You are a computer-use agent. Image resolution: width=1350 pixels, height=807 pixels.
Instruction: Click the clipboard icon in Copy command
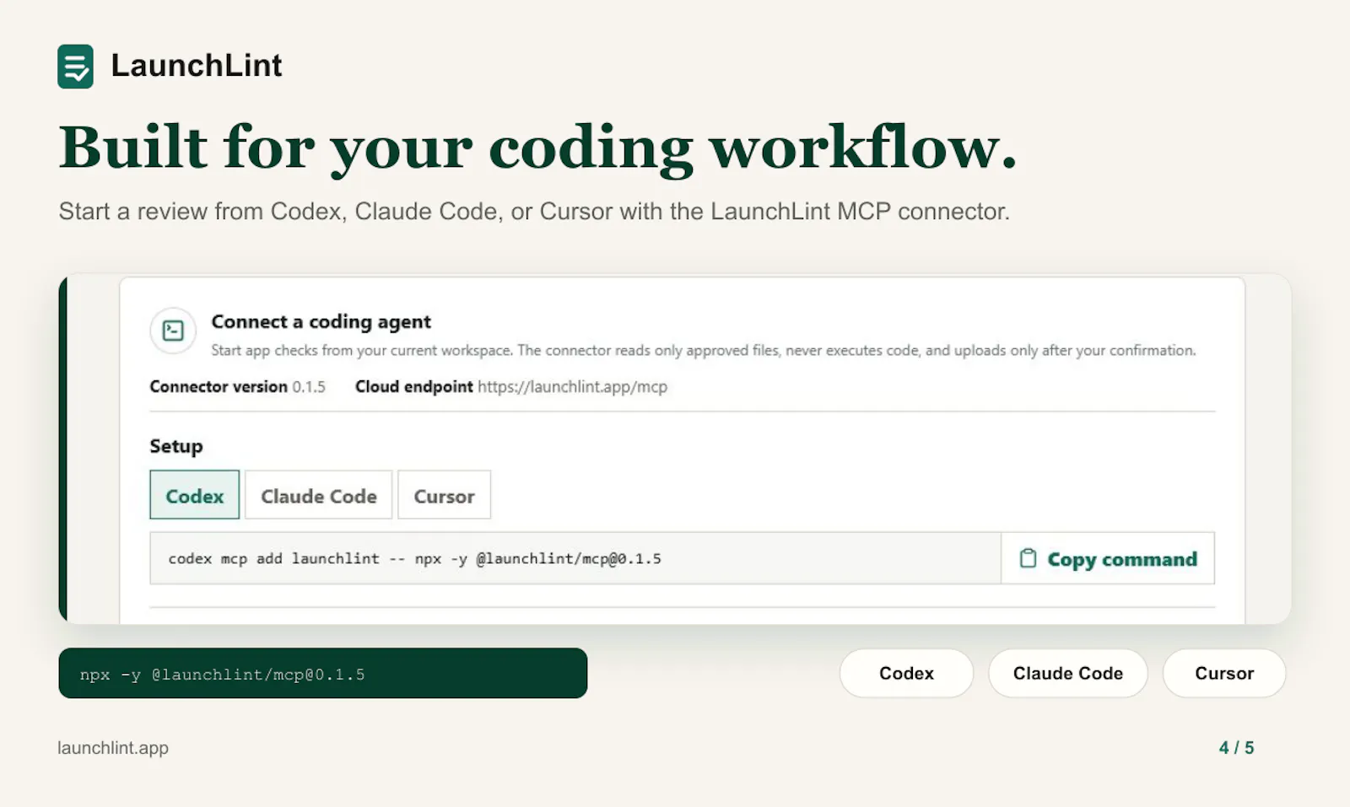[1028, 558]
